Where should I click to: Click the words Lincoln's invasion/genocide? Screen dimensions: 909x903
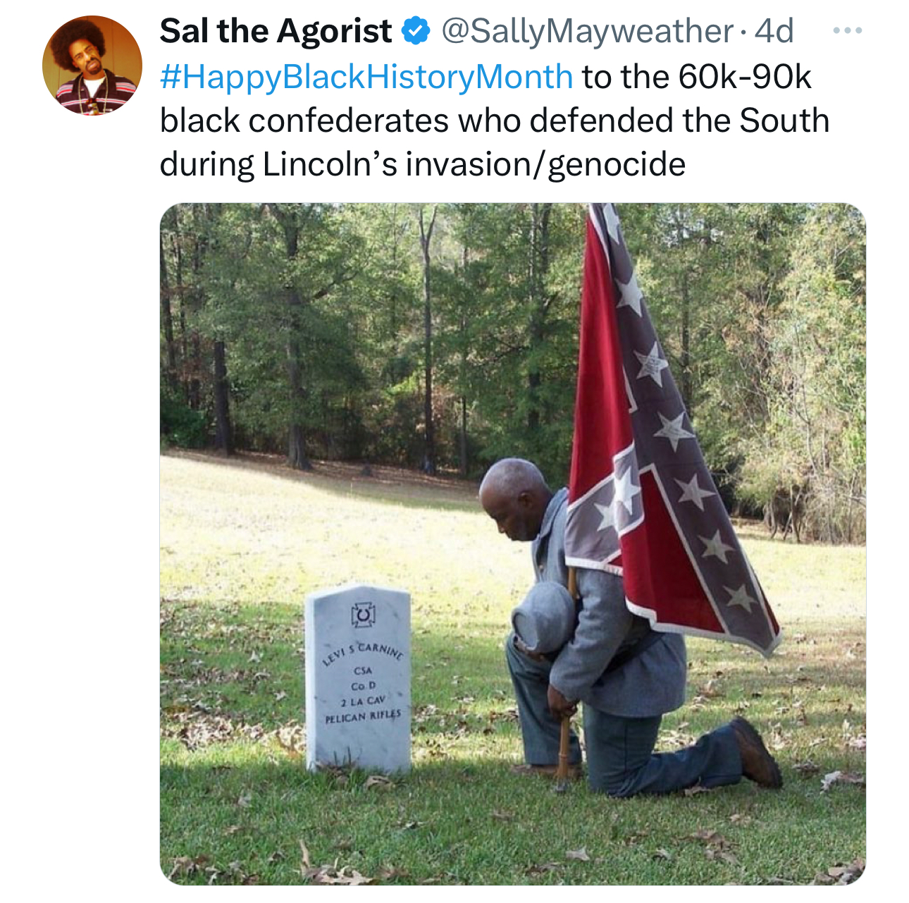[x=474, y=164]
